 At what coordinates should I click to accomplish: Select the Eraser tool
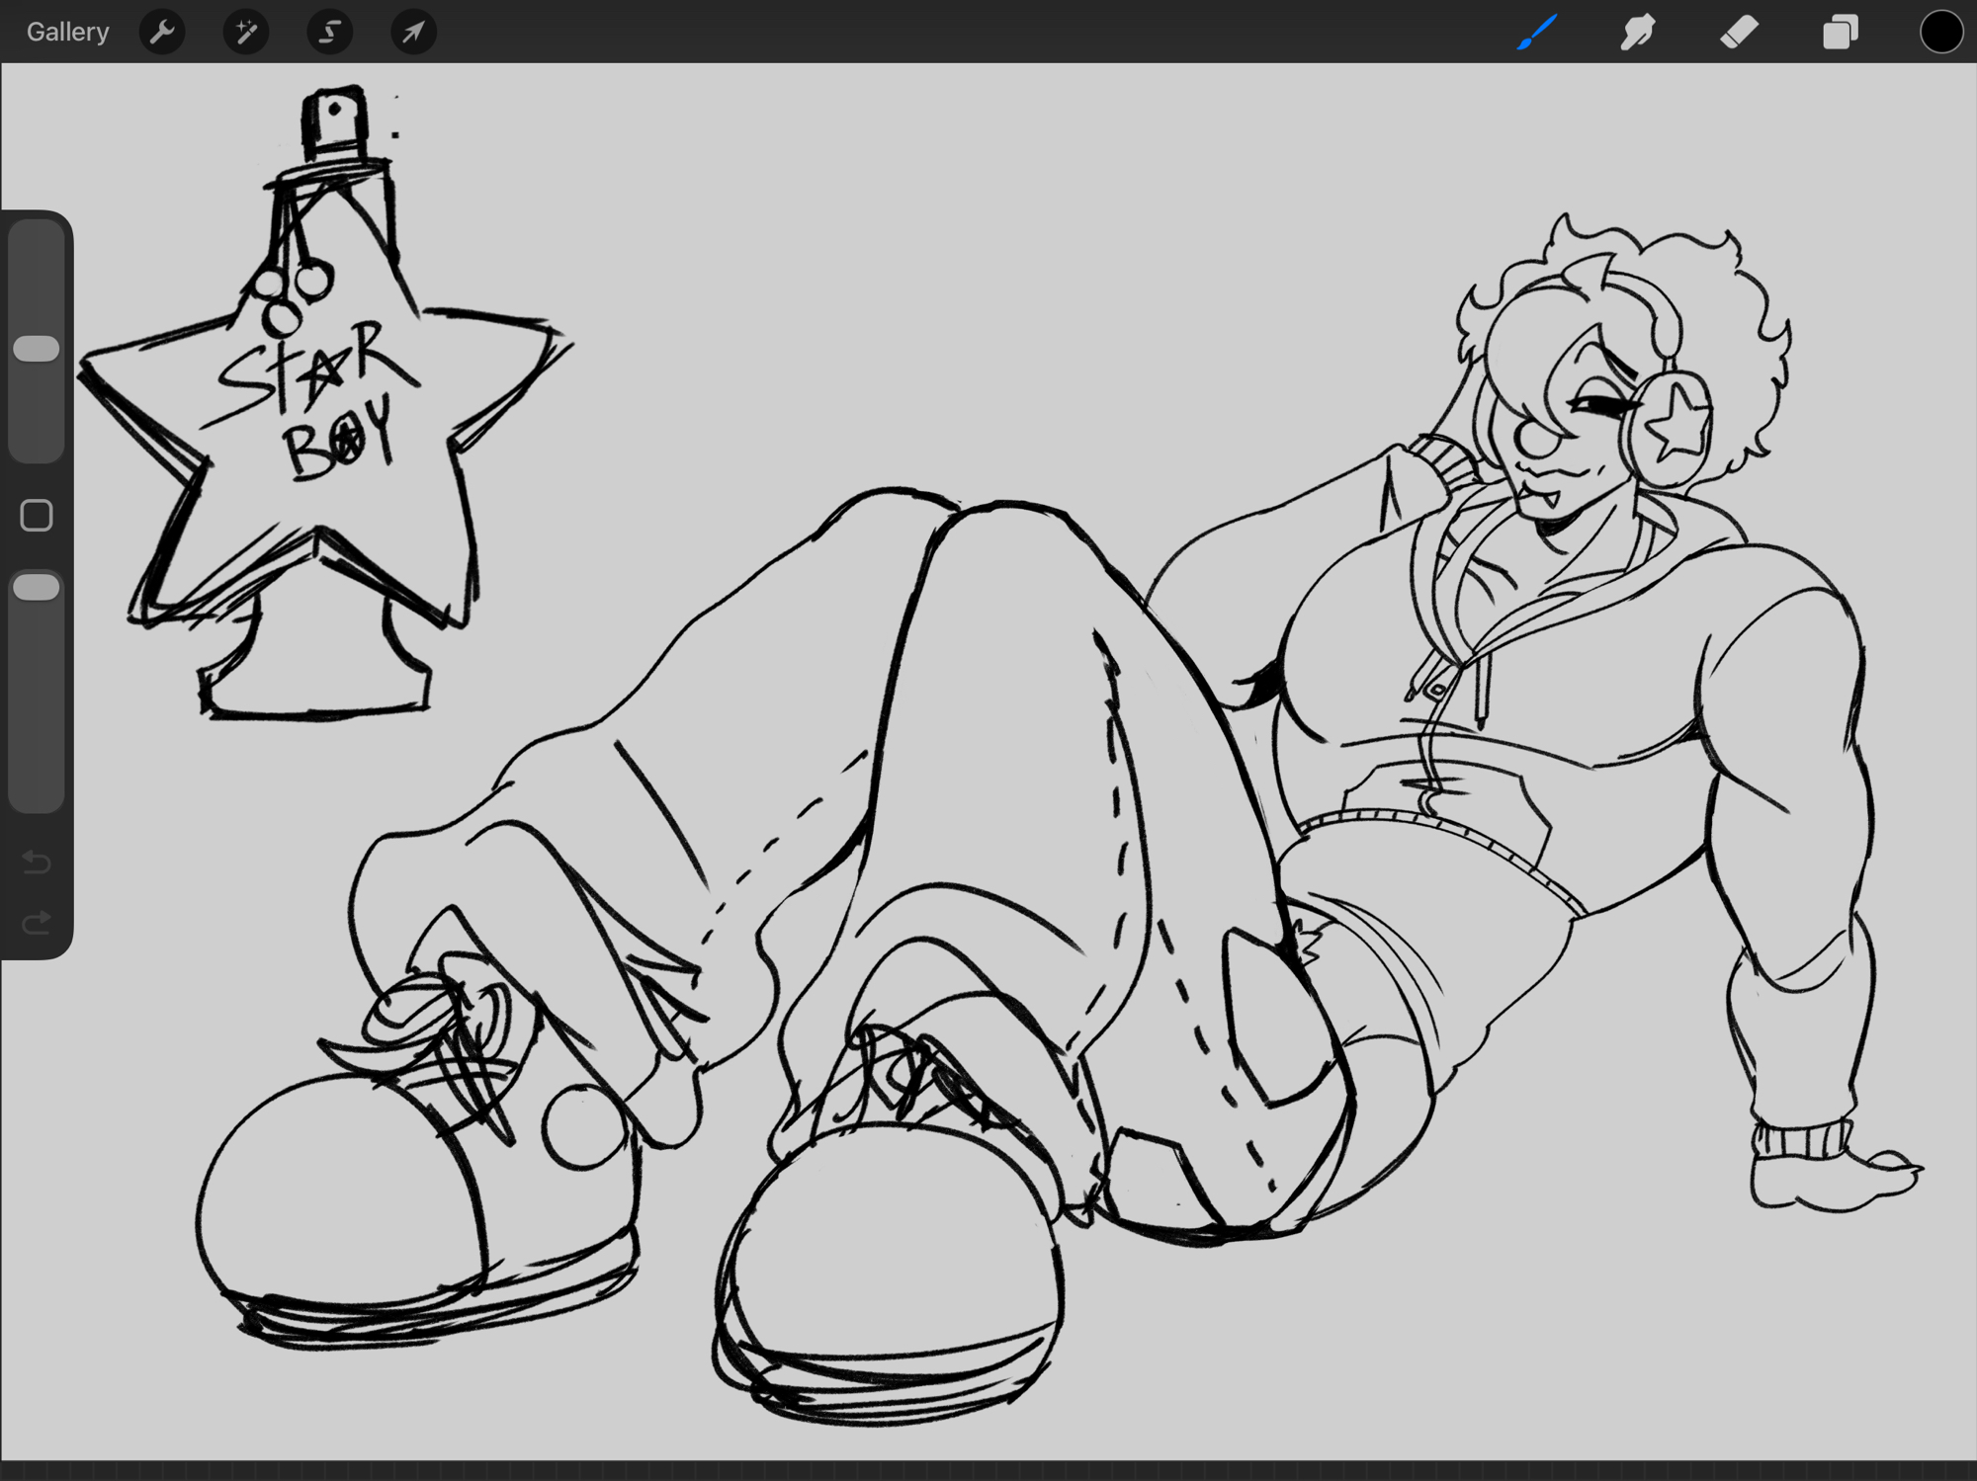[1739, 32]
